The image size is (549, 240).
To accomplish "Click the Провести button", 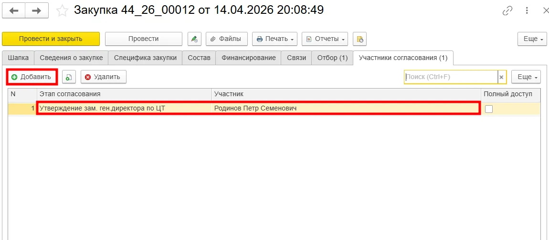I will [144, 39].
